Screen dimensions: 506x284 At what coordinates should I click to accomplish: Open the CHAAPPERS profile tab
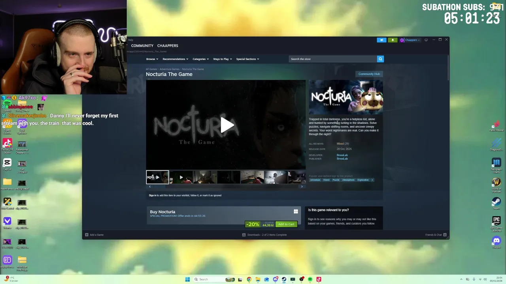click(x=168, y=46)
